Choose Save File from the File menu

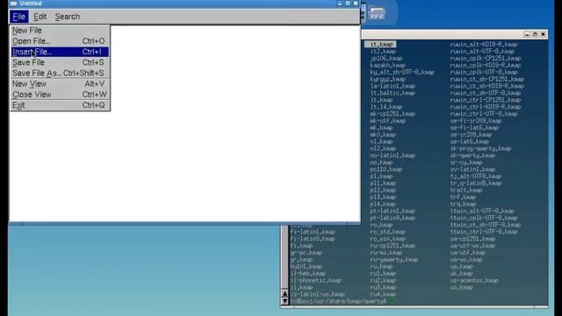(x=60, y=62)
